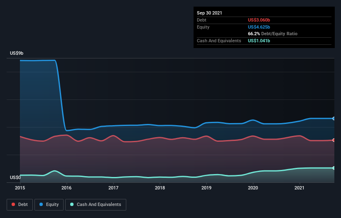341x218 pixels.
Task: Select the 2016 x-axis label
Action: 66,188
